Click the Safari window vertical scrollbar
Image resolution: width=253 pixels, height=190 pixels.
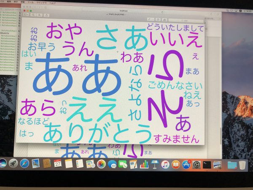tap(221, 136)
